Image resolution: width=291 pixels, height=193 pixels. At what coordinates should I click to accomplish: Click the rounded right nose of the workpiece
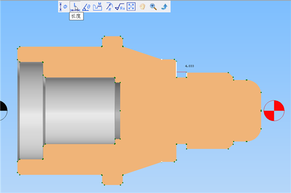tap(254, 110)
